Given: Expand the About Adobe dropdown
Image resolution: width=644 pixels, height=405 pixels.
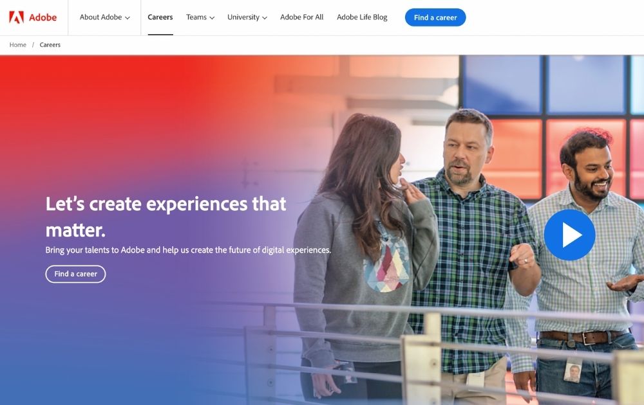Looking at the screenshot, I should pyautogui.click(x=105, y=17).
